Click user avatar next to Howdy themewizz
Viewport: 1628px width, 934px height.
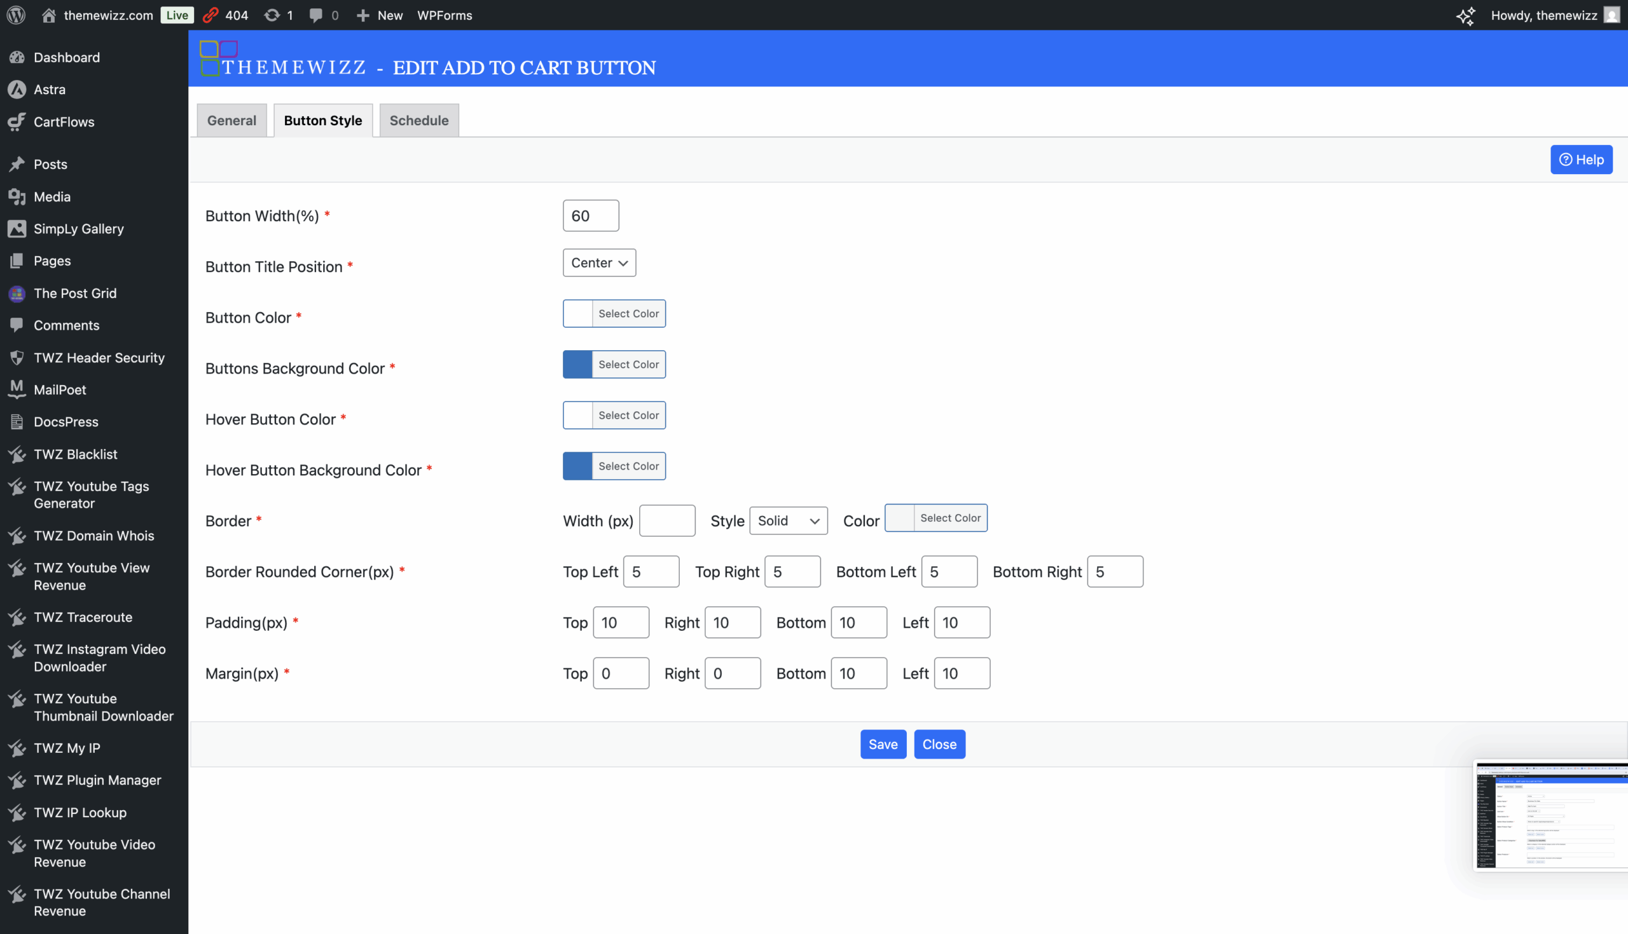(x=1611, y=15)
